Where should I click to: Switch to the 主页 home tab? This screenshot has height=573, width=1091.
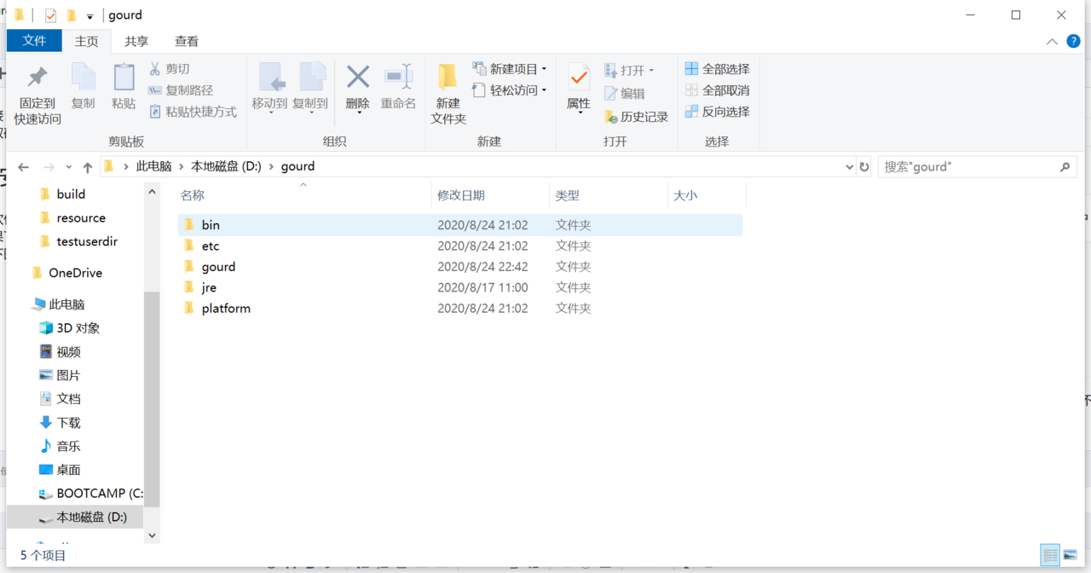pyautogui.click(x=86, y=41)
